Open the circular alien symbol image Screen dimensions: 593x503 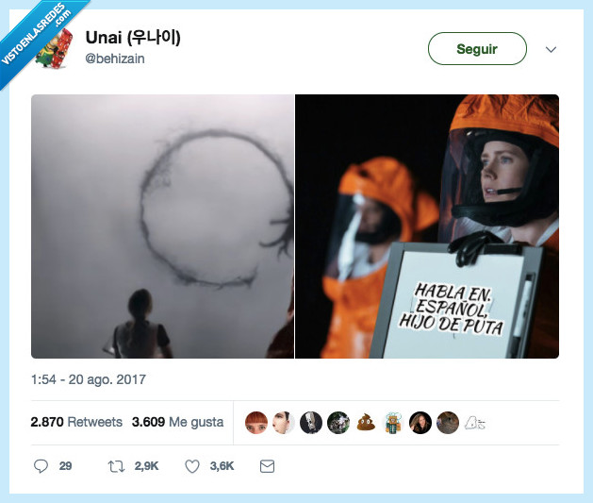coord(162,226)
